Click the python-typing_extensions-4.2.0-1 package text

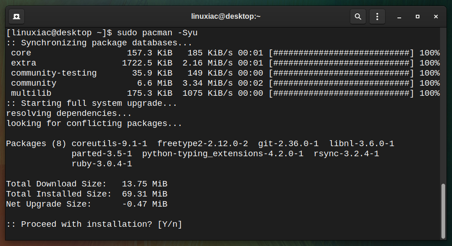coord(223,154)
